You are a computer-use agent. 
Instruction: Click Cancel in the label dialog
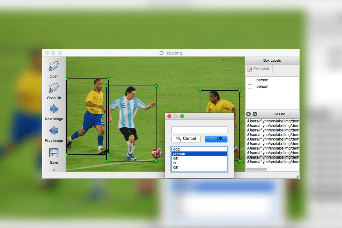click(x=186, y=139)
